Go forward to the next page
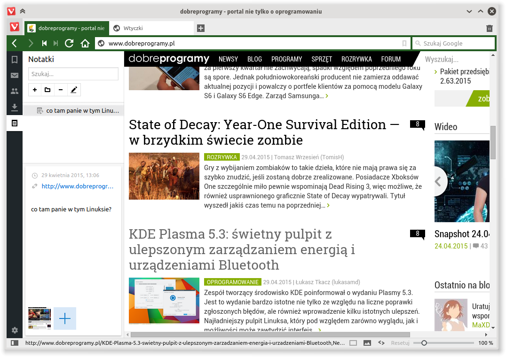506x357 pixels. (31, 43)
